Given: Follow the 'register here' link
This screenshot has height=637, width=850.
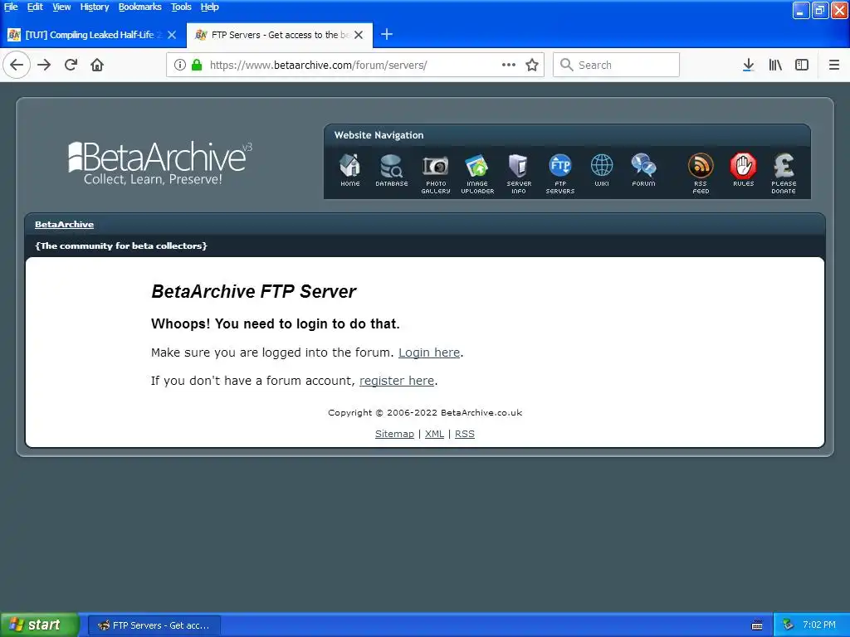Looking at the screenshot, I should click(397, 381).
